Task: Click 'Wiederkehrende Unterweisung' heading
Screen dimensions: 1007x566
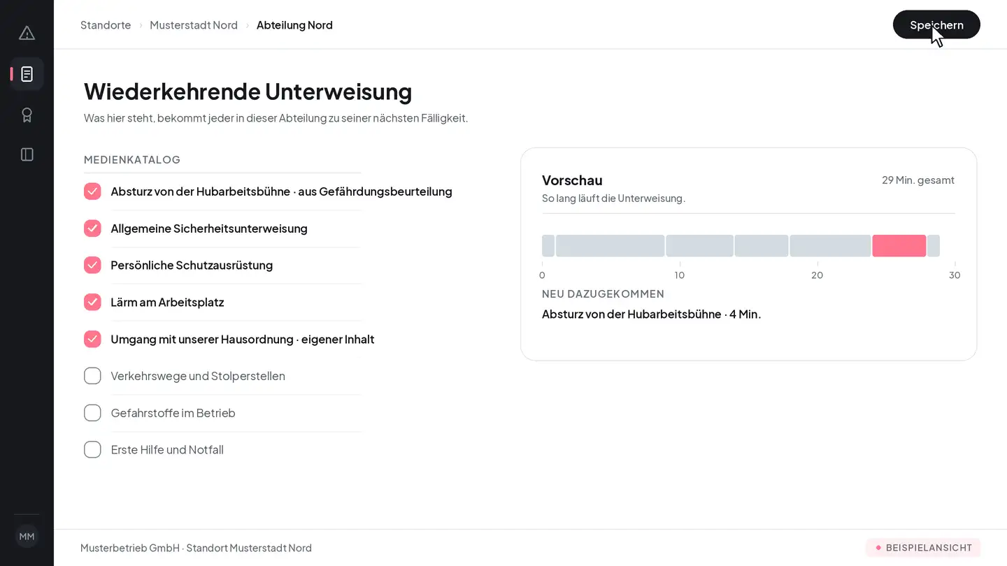Action: coord(248,92)
